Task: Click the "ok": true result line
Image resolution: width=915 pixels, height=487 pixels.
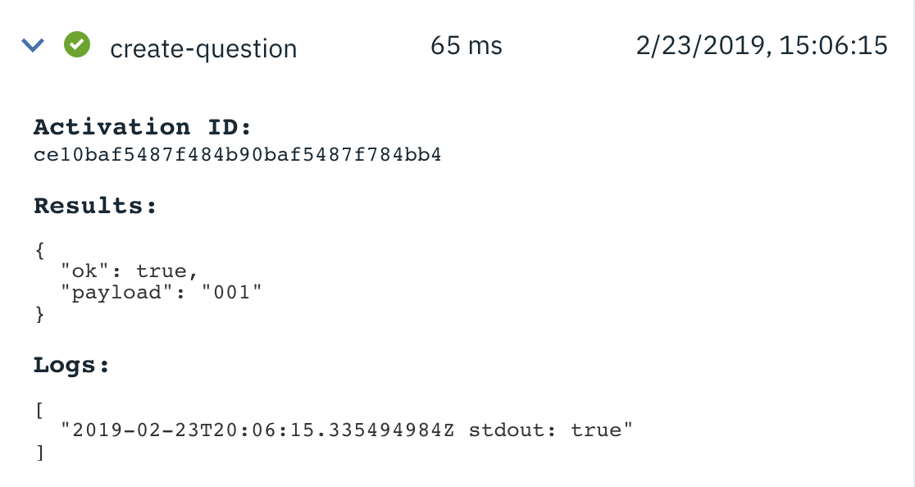Action: (130, 271)
